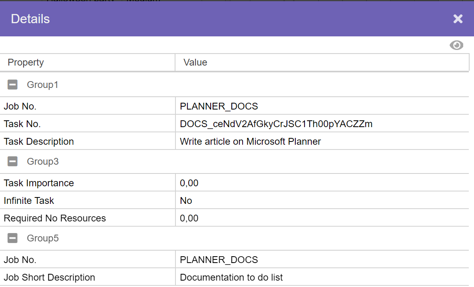Click the Infinite Task property label
Screen dimensions: 474x287
pyautogui.click(x=29, y=201)
